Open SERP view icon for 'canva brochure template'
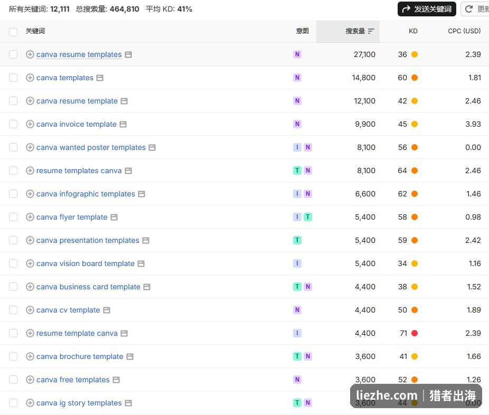Viewport: 489px width, 415px height. [130, 356]
